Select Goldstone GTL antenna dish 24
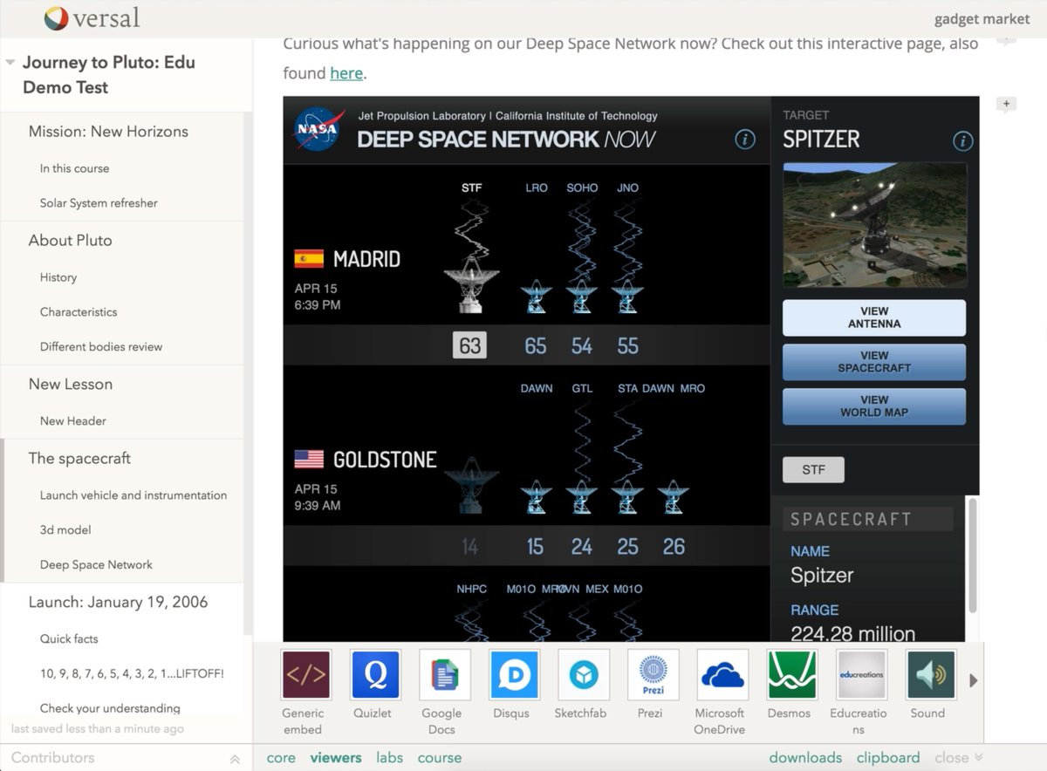Image resolution: width=1047 pixels, height=771 pixels. click(x=581, y=496)
